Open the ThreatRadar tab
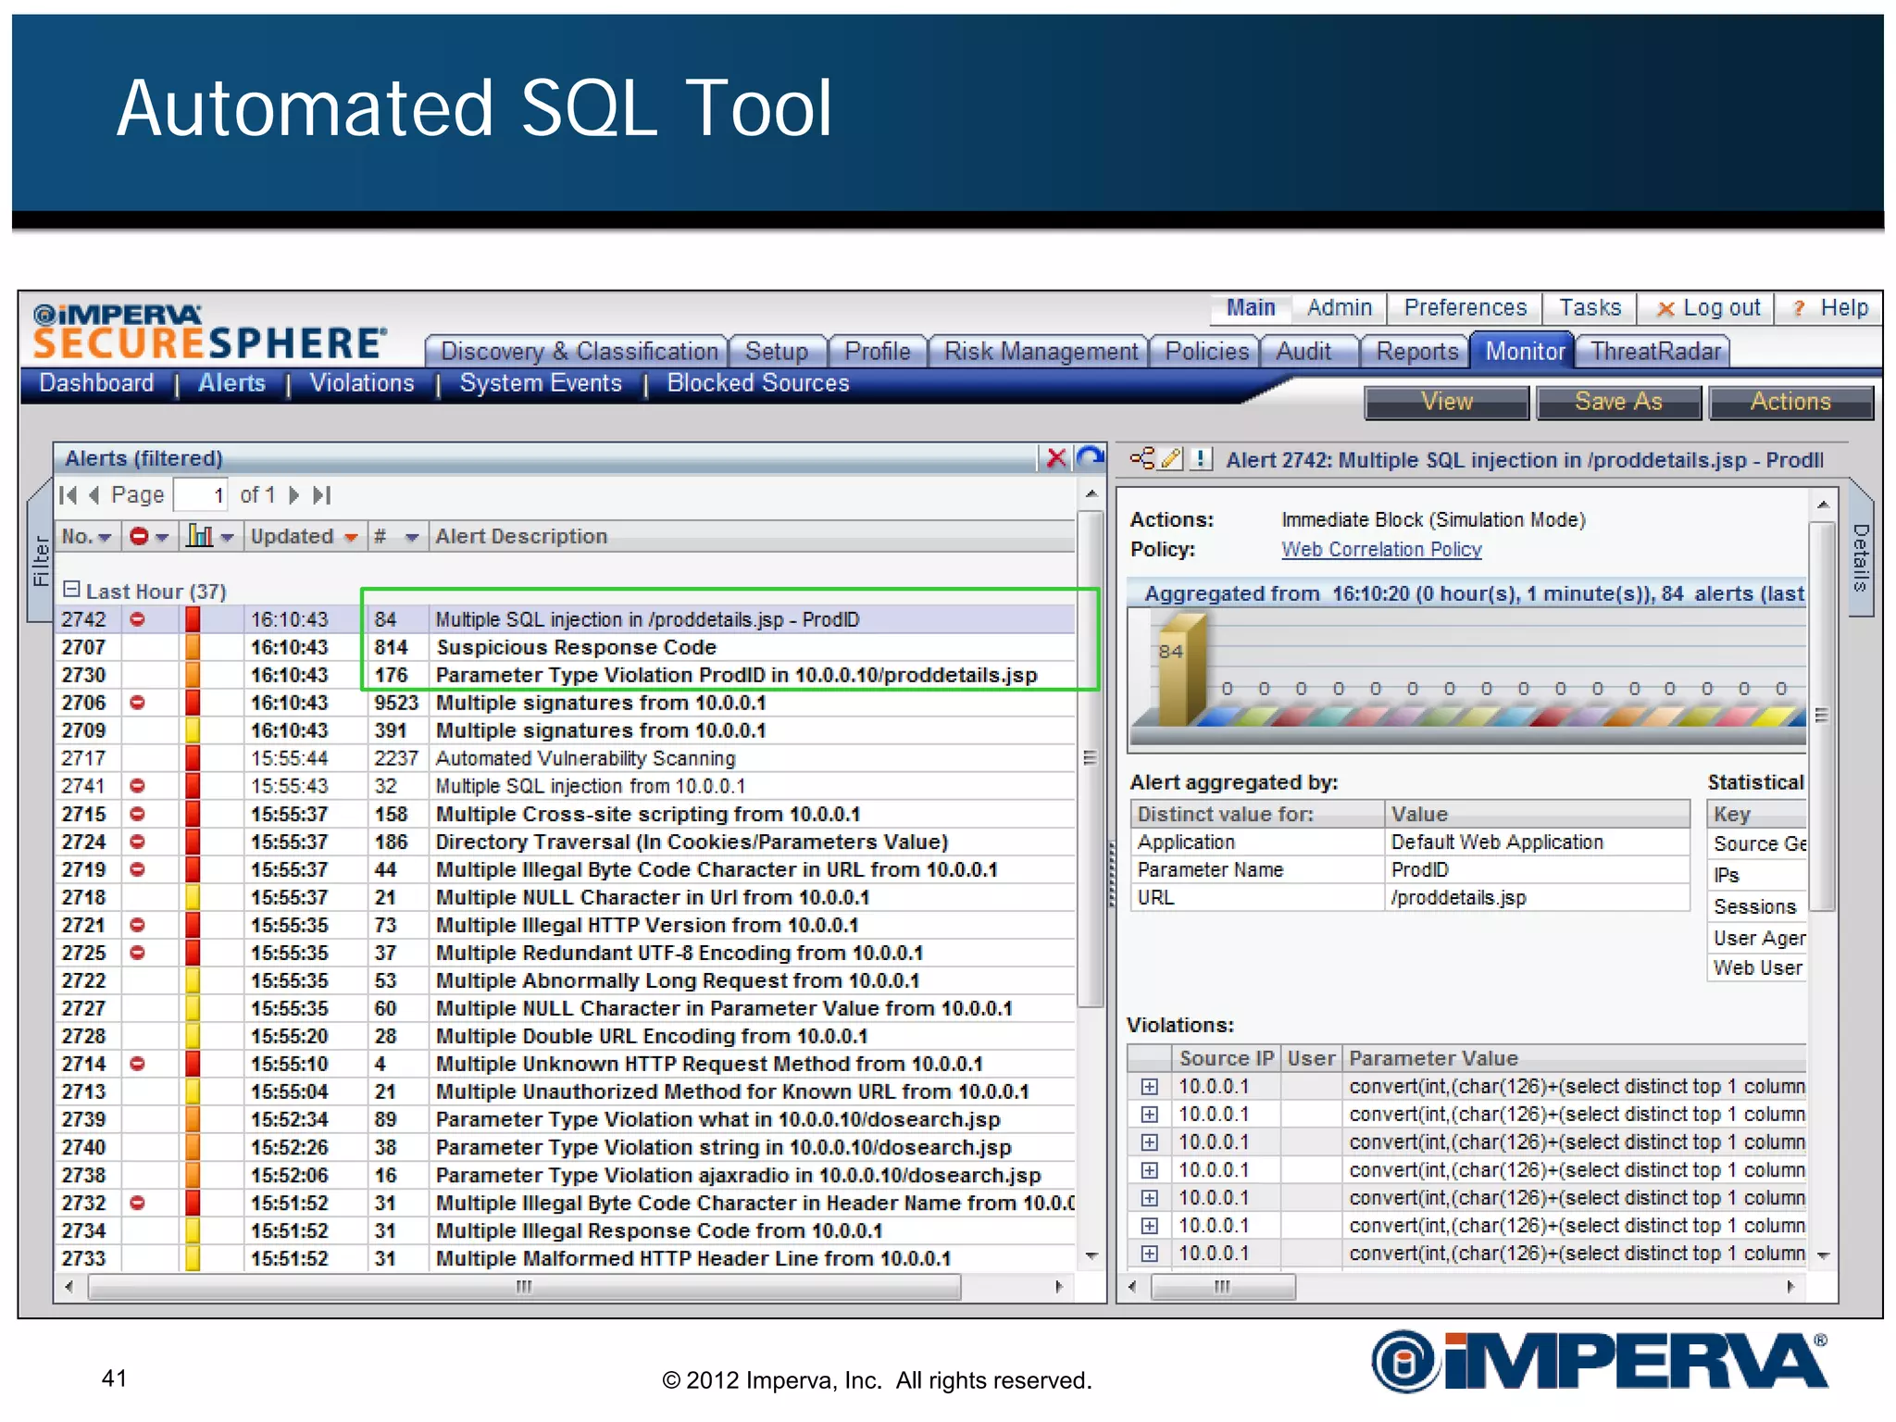The width and height of the screenshot is (1896, 1422). point(1655,352)
